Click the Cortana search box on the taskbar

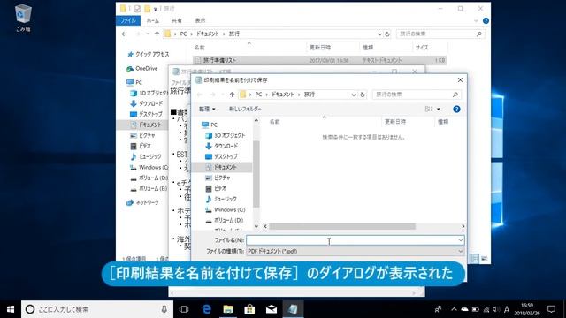[x=97, y=309]
